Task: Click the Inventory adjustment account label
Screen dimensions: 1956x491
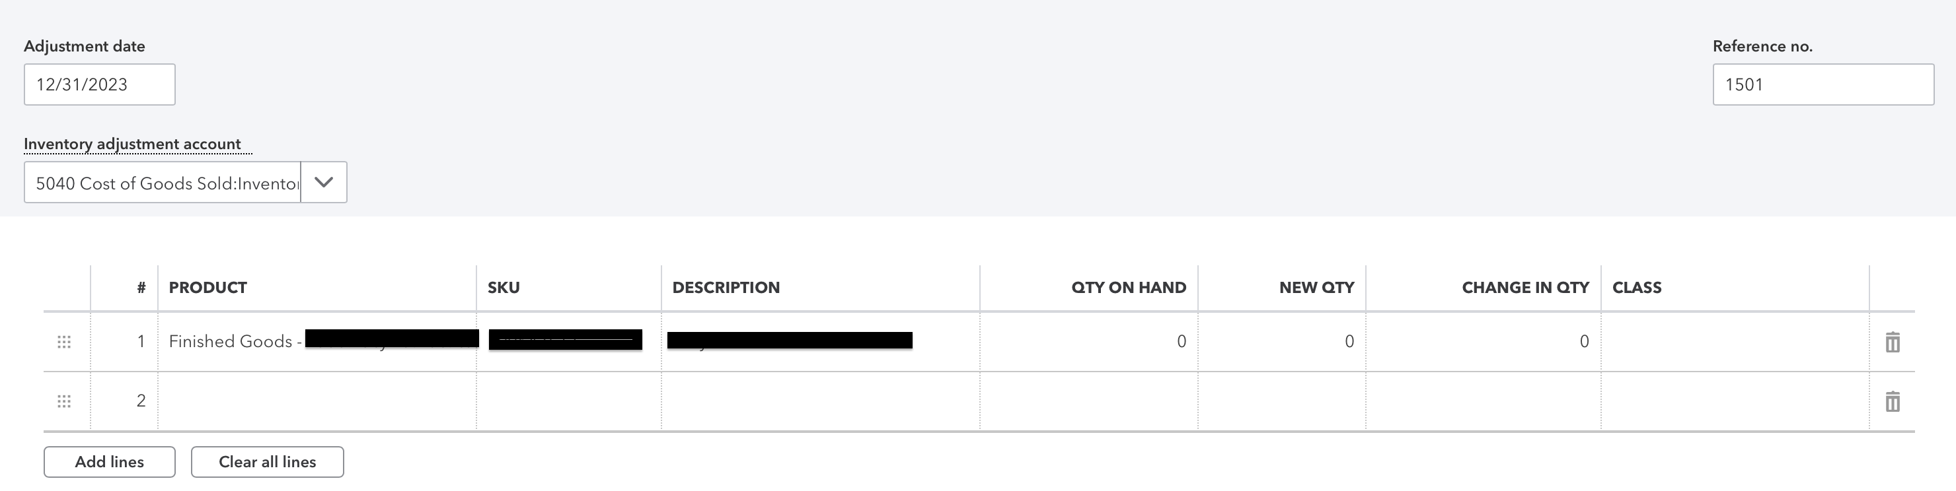Action: (x=132, y=144)
